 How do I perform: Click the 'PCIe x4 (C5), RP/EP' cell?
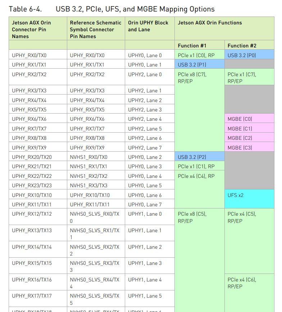(x=249, y=241)
